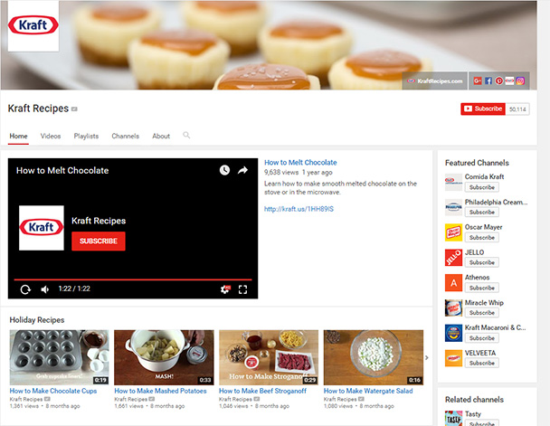Open the Google+ social link icon
Image resolution: width=550 pixels, height=426 pixels.
(478, 81)
